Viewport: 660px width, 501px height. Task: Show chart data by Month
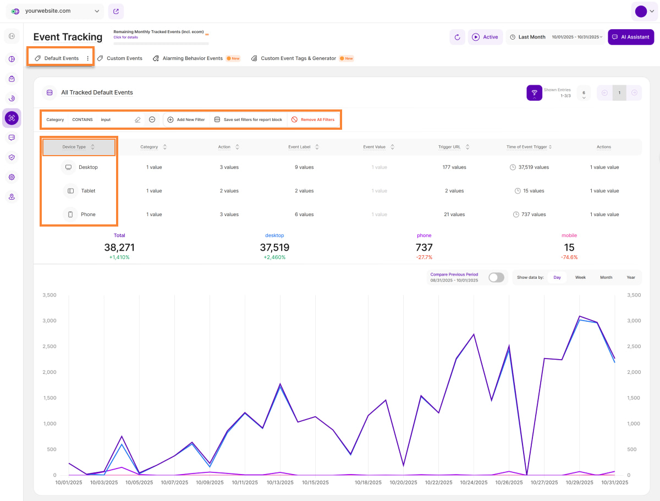(x=606, y=277)
